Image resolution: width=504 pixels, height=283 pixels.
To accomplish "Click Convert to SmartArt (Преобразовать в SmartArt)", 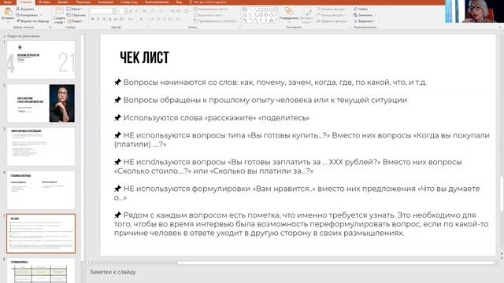I will click(215, 21).
